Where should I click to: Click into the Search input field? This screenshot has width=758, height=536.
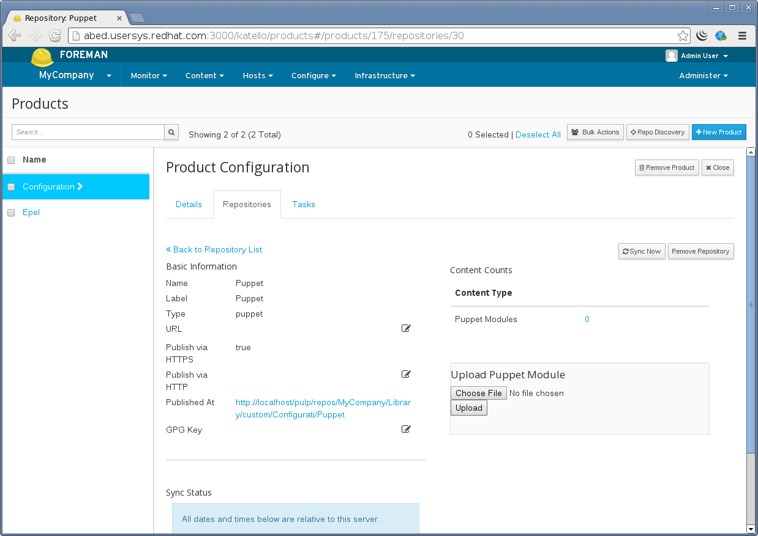88,132
